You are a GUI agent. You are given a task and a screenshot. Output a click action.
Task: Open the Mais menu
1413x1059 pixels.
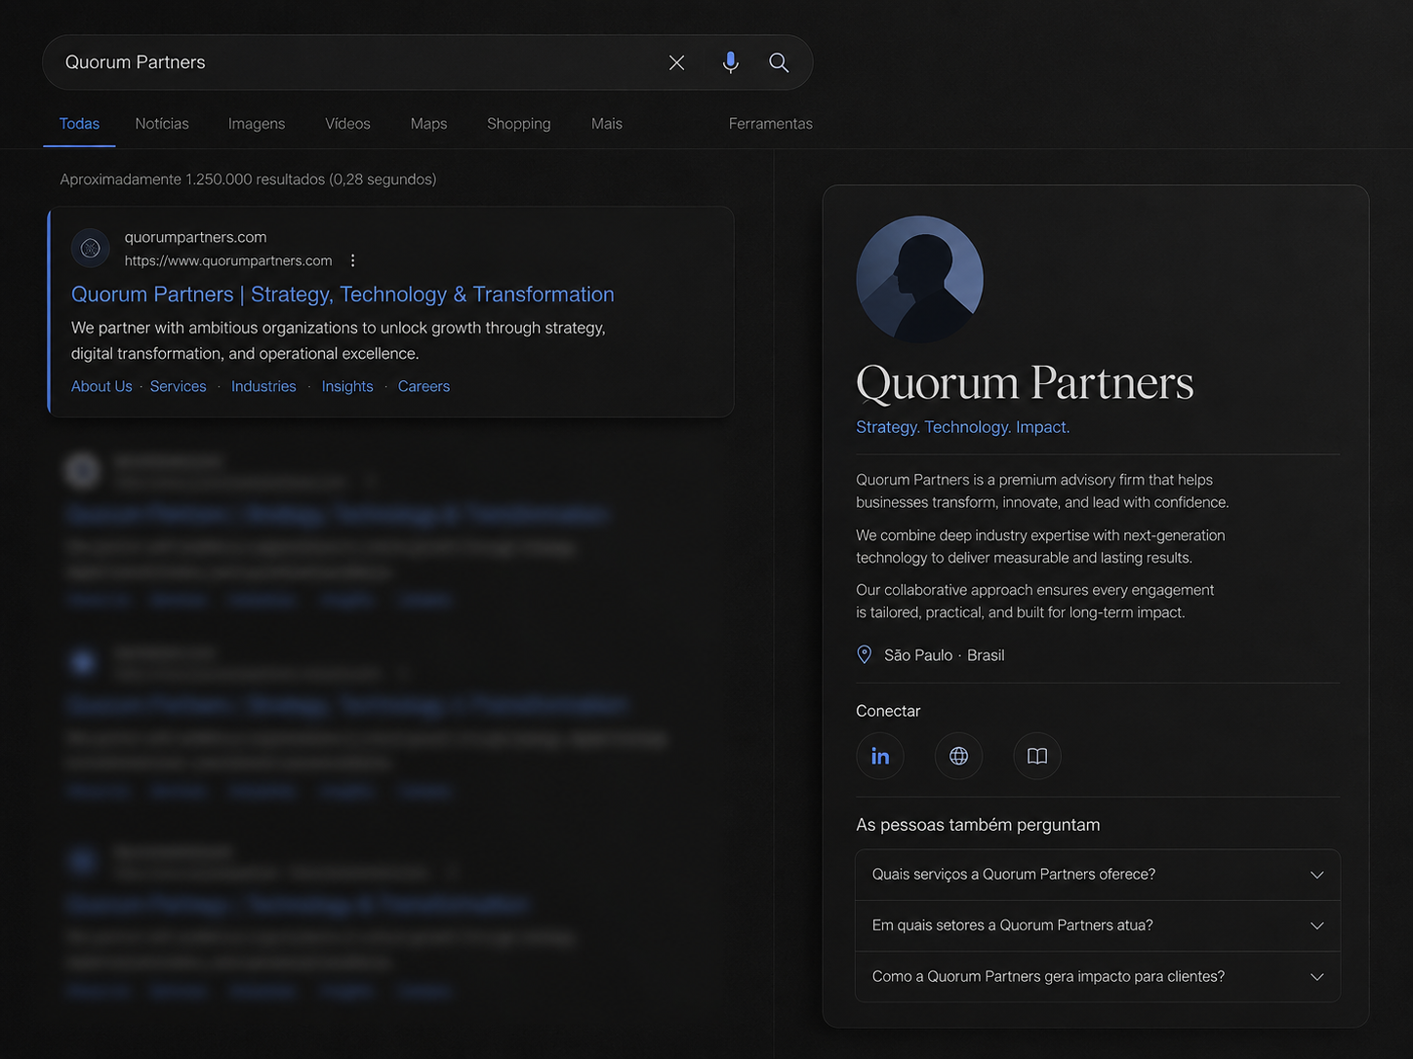pos(607,124)
